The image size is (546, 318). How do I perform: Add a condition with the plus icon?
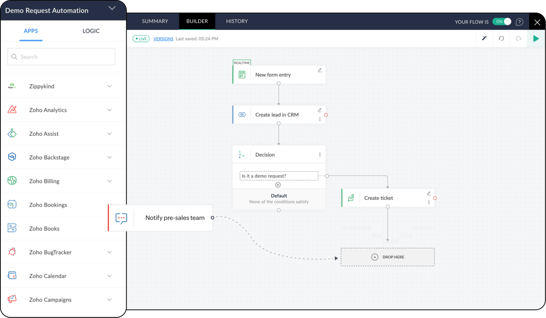coord(278,185)
